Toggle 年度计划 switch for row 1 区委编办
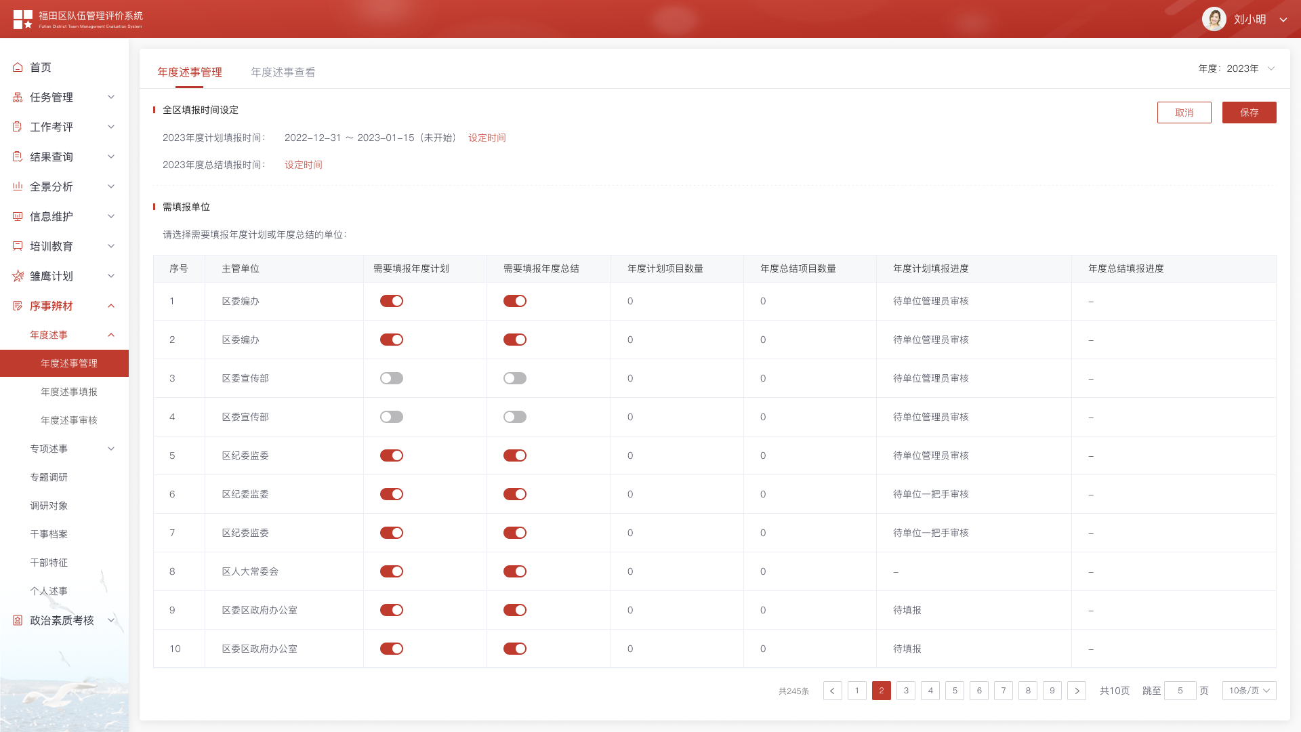The image size is (1301, 732). pos(392,301)
